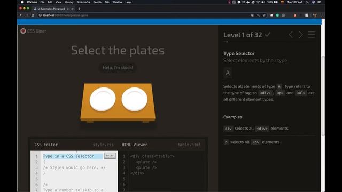Open the Window menu

click(x=117, y=2)
